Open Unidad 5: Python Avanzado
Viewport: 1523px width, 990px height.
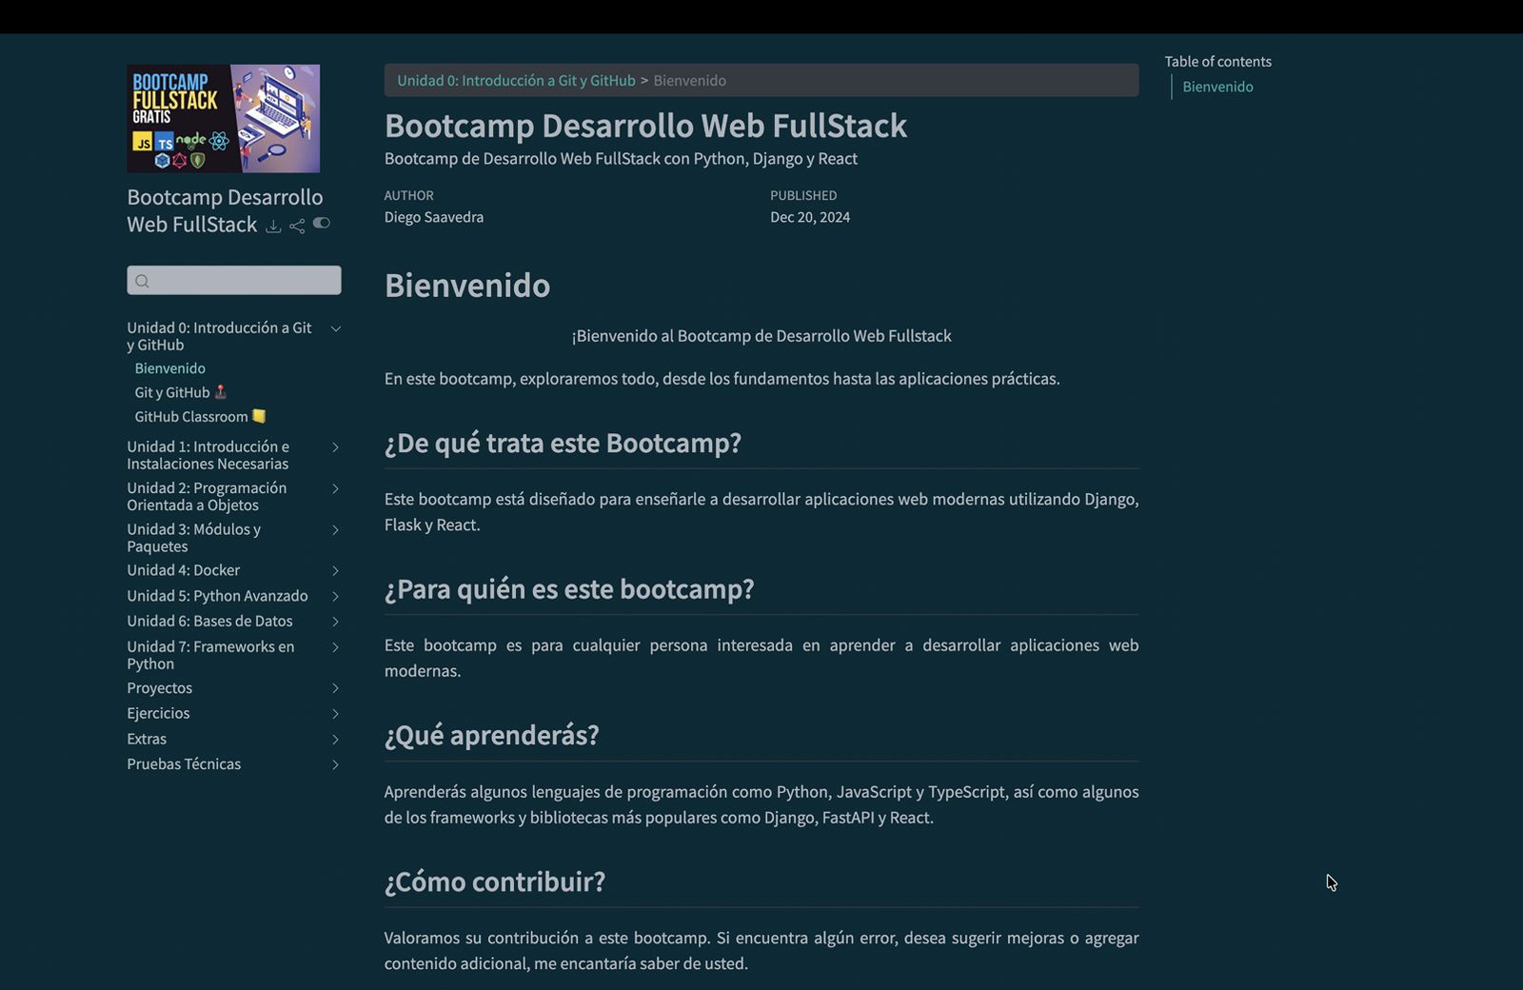[217, 595]
